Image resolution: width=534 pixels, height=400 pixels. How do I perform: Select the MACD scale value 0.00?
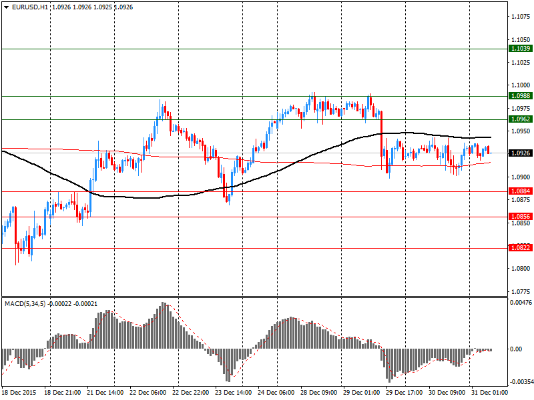[x=516, y=349]
